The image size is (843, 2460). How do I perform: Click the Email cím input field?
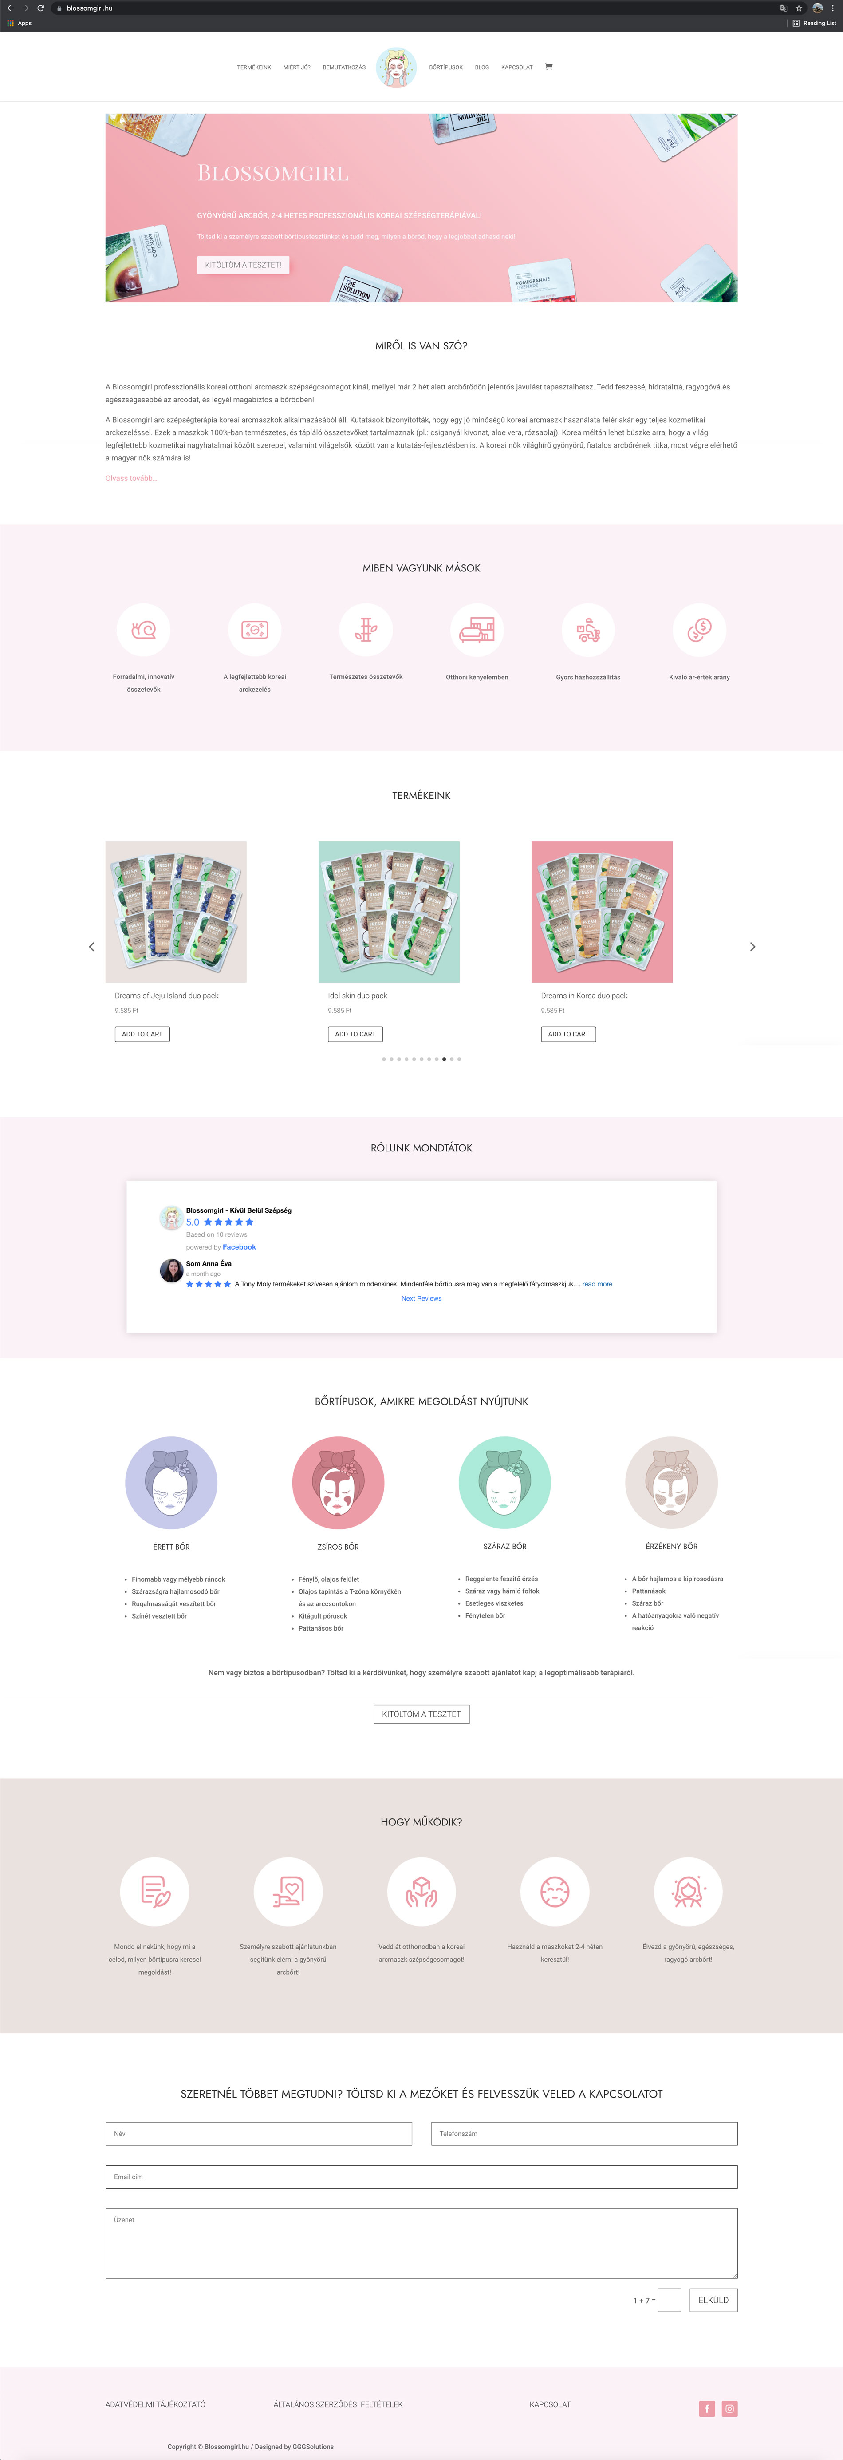[421, 2176]
